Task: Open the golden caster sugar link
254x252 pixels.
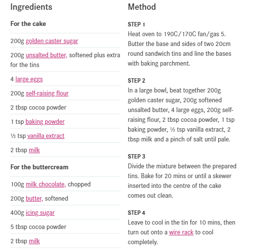Action: [x=52, y=41]
